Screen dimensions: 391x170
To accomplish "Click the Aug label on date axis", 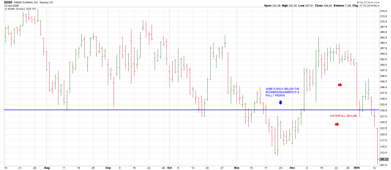I will (x=47, y=167).
